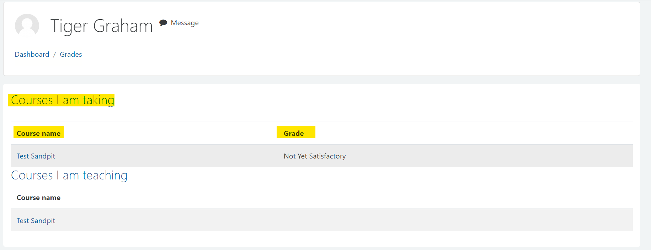Click the word 'taking' in the highlighted heading

98,100
